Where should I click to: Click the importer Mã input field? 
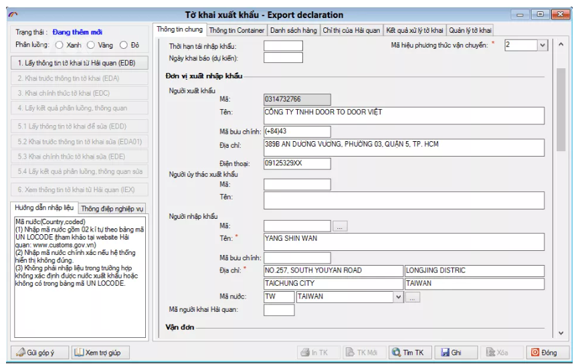[x=297, y=226]
